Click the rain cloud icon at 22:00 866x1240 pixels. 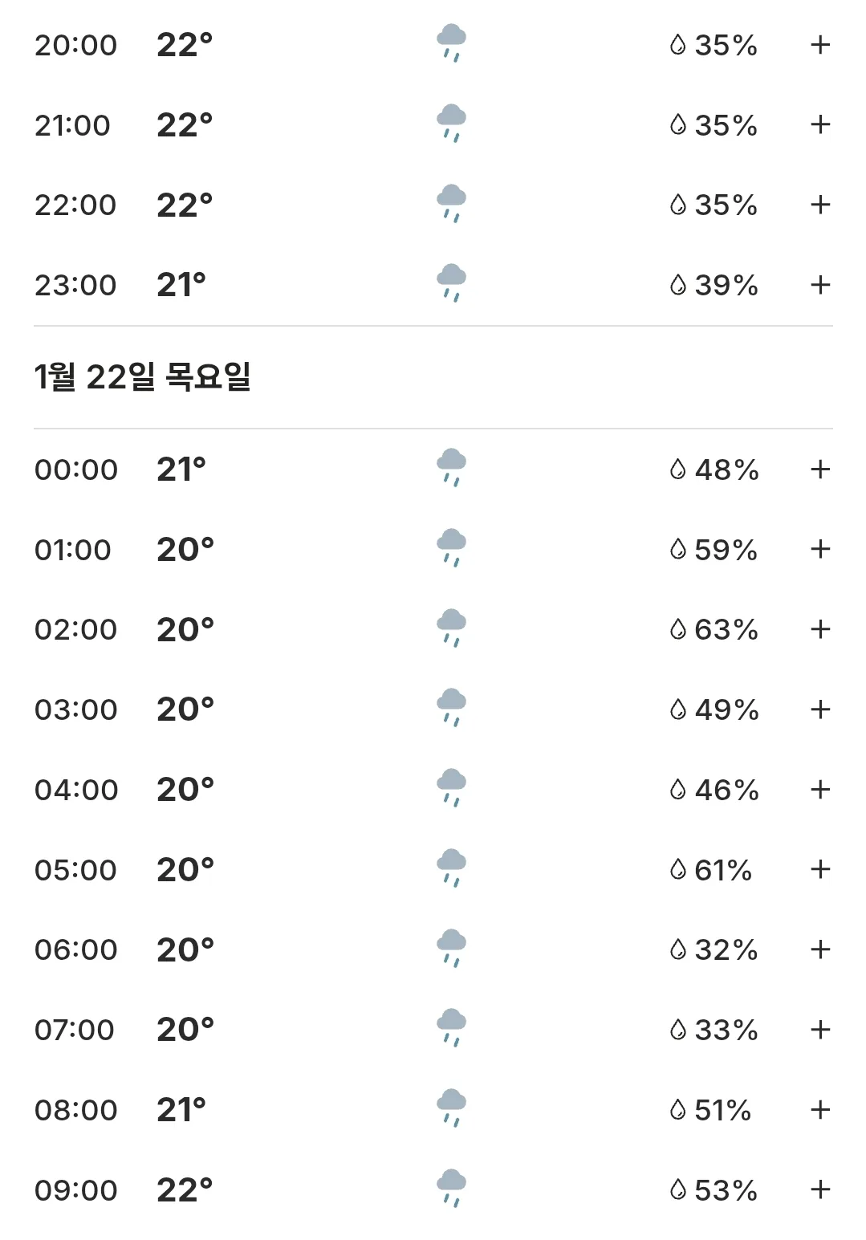[x=451, y=203]
